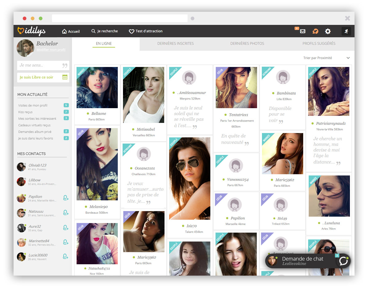Click the Bachelor profile name
The image size is (369, 287).
[47, 44]
